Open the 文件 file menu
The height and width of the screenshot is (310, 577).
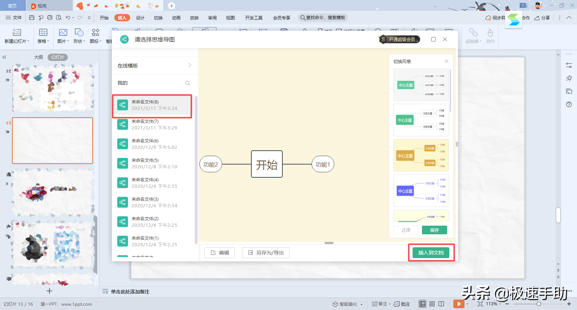tap(14, 18)
